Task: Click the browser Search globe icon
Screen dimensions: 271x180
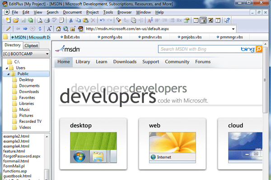Action: [65, 29]
